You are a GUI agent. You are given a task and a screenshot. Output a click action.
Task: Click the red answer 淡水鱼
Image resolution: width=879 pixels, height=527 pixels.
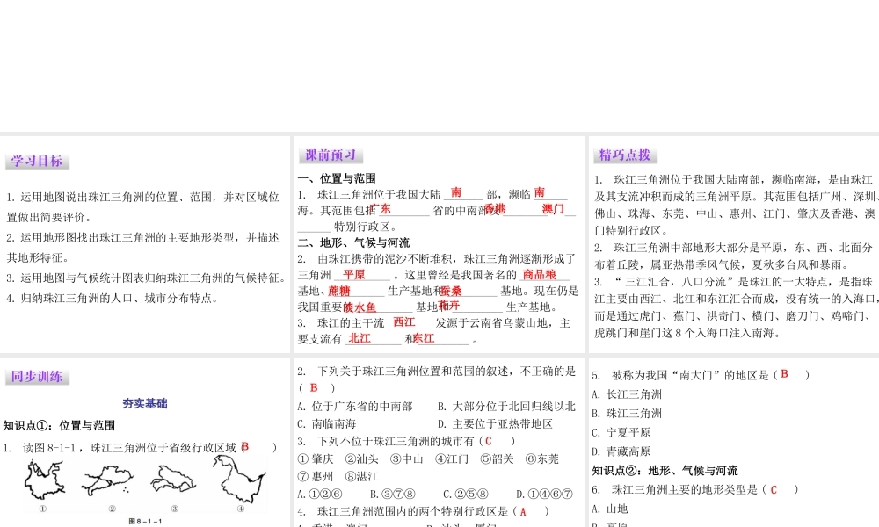point(360,307)
